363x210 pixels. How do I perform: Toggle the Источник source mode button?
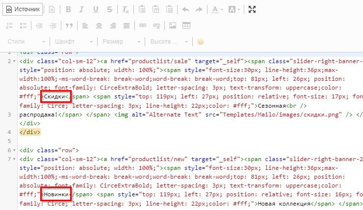pos(23,9)
